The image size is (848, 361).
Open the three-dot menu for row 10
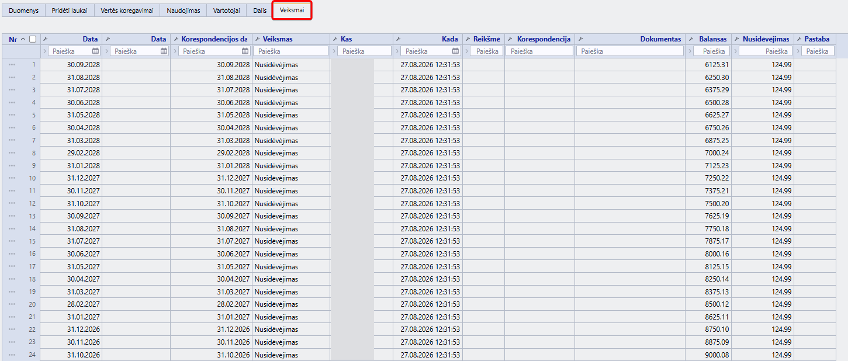(x=12, y=178)
